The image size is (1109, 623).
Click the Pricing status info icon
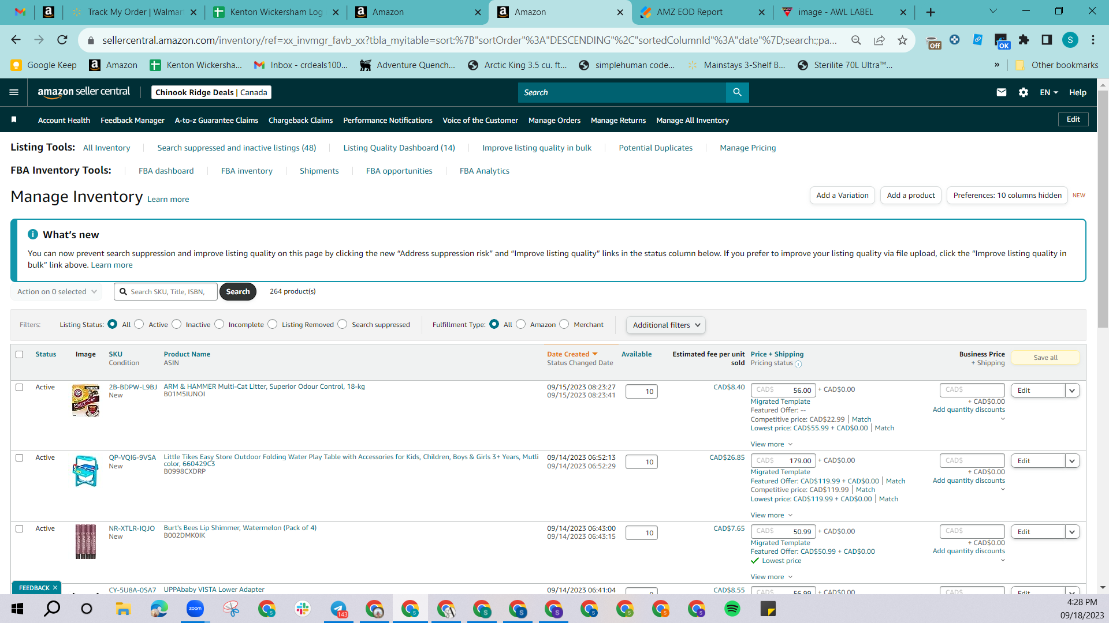point(798,364)
